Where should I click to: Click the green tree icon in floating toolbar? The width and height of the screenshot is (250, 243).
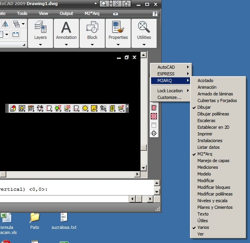pos(58,108)
